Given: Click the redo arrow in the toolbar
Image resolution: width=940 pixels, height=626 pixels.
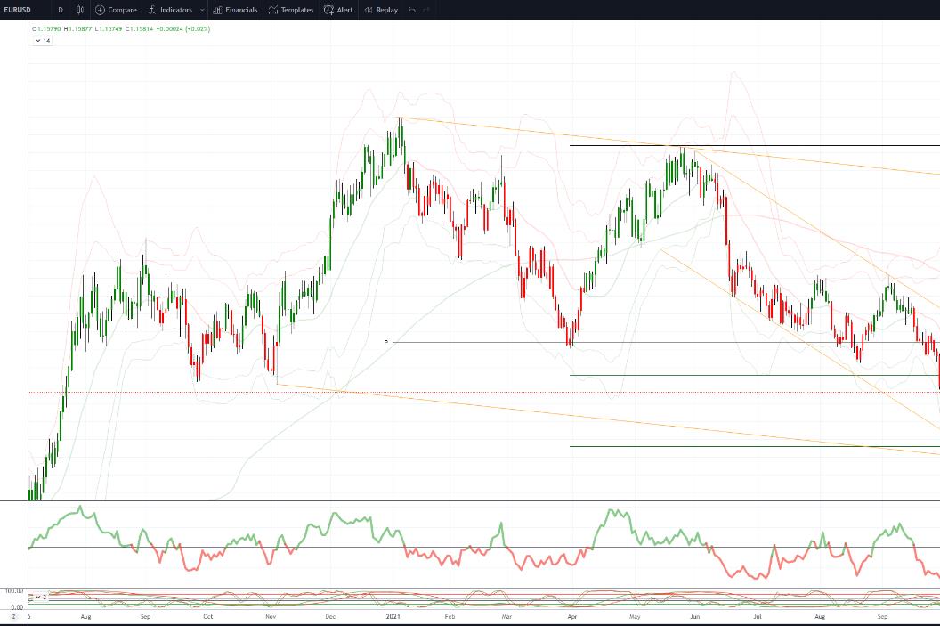Looking at the screenshot, I should pyautogui.click(x=426, y=10).
